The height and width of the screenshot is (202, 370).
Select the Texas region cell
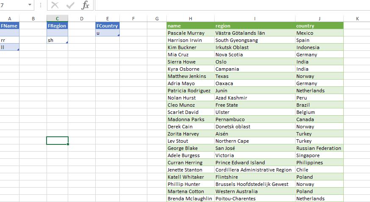[254, 76]
